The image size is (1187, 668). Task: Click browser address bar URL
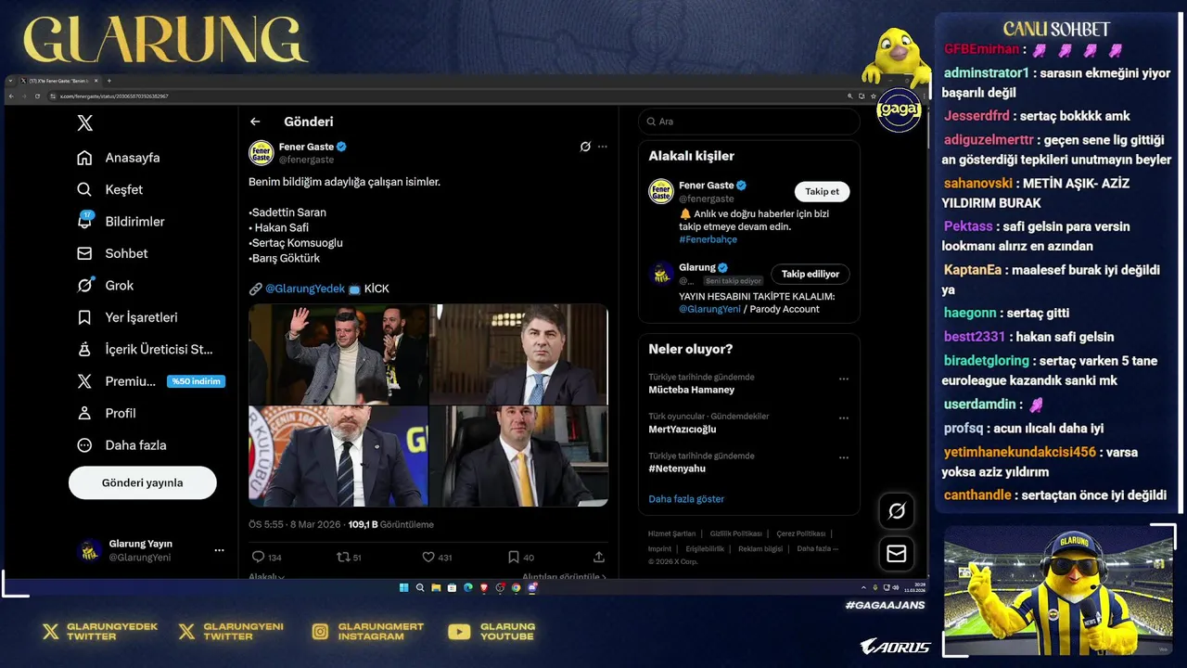pyautogui.click(x=115, y=96)
